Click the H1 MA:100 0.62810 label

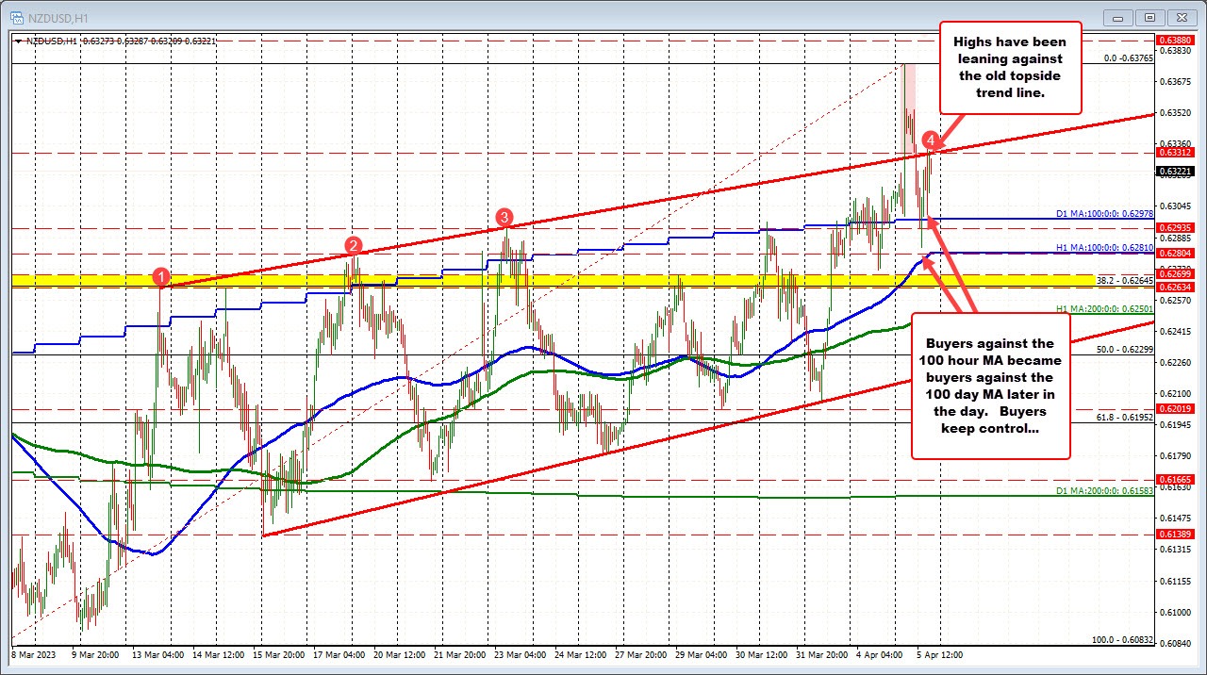(x=1104, y=247)
